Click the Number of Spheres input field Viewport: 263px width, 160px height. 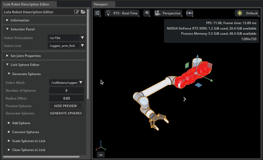click(66, 90)
